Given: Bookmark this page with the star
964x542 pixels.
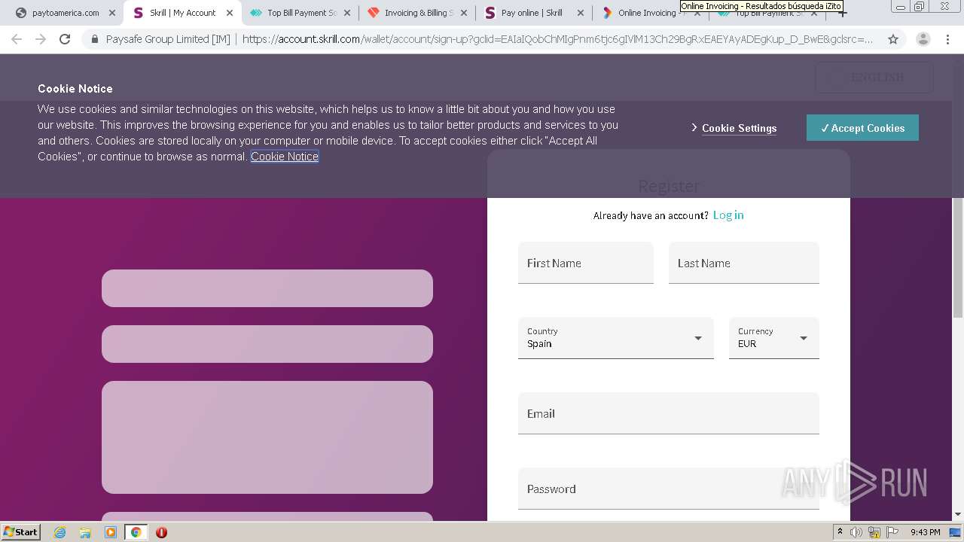Looking at the screenshot, I should click(893, 39).
